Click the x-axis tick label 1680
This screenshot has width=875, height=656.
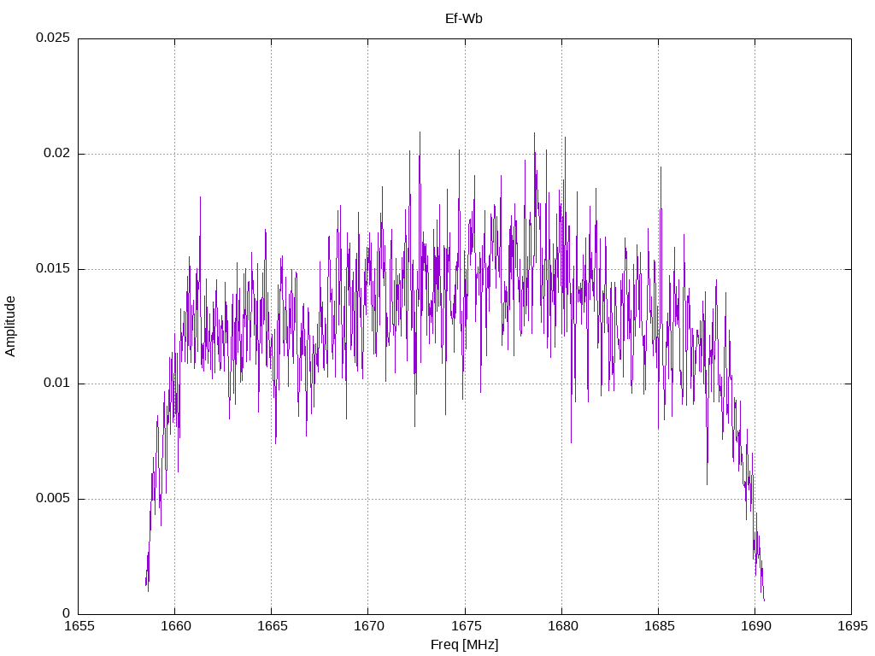tap(562, 626)
